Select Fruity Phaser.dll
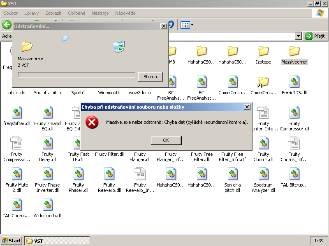Screen dimensions: 329x246 point(78,180)
